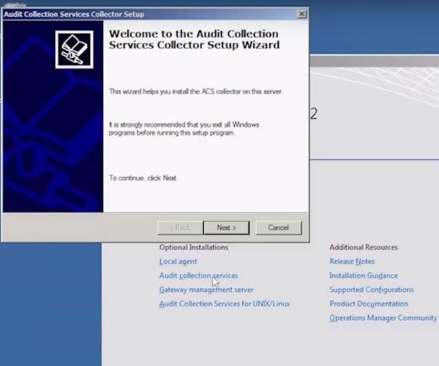
Task: Open the Product Documentation link
Action: coord(368,304)
